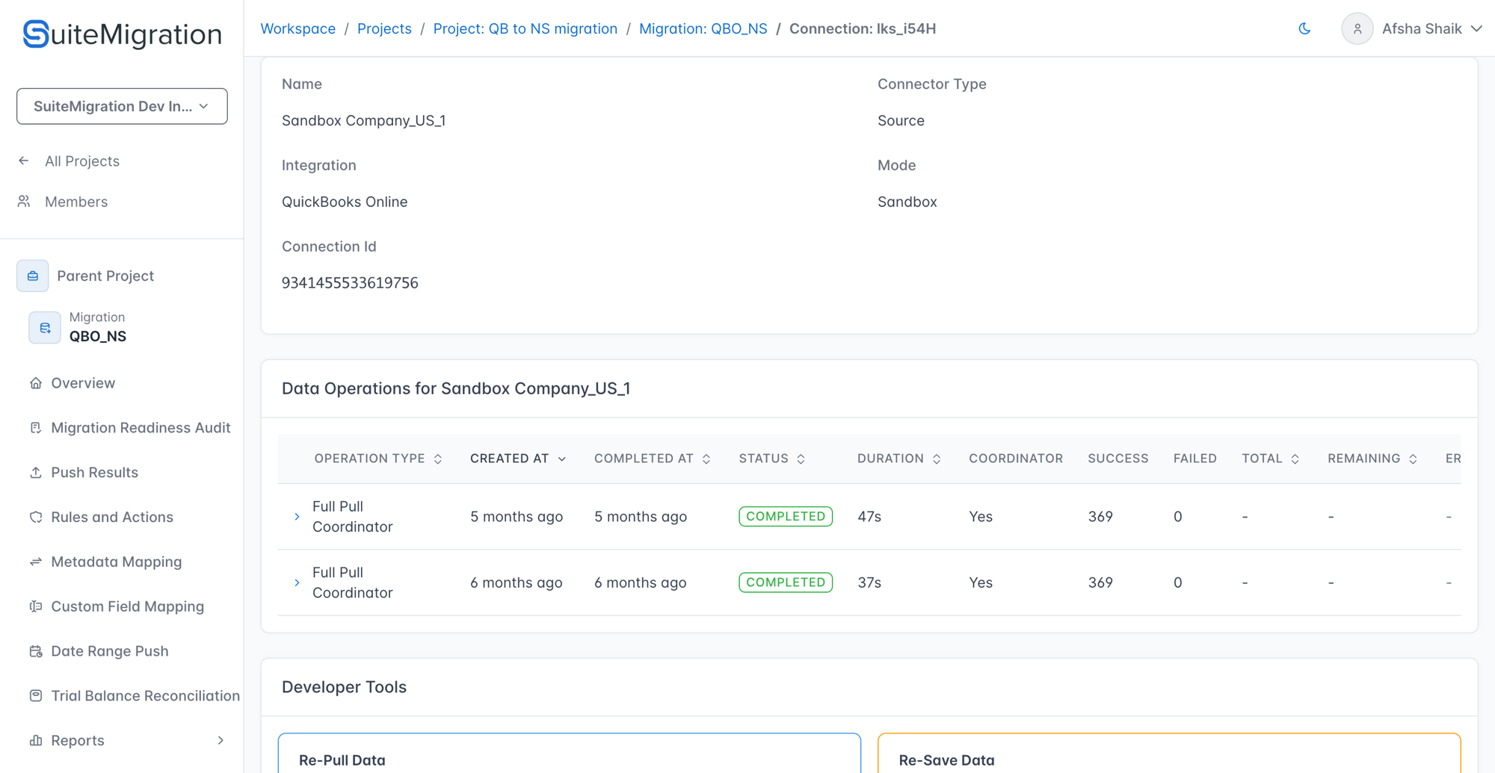The width and height of the screenshot is (1495, 773).
Task: Expand the Reports submenu chevron
Action: pyautogui.click(x=221, y=740)
